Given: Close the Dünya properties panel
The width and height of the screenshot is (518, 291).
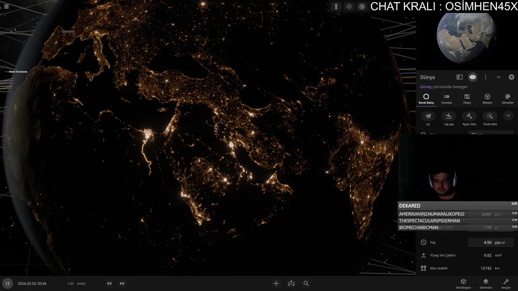Looking at the screenshot, I should point(512,77).
